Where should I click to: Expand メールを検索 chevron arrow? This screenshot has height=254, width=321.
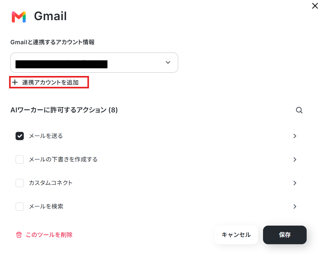(x=295, y=206)
